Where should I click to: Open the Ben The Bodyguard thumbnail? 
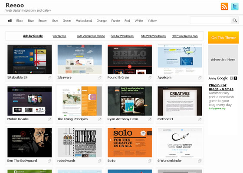30,143
